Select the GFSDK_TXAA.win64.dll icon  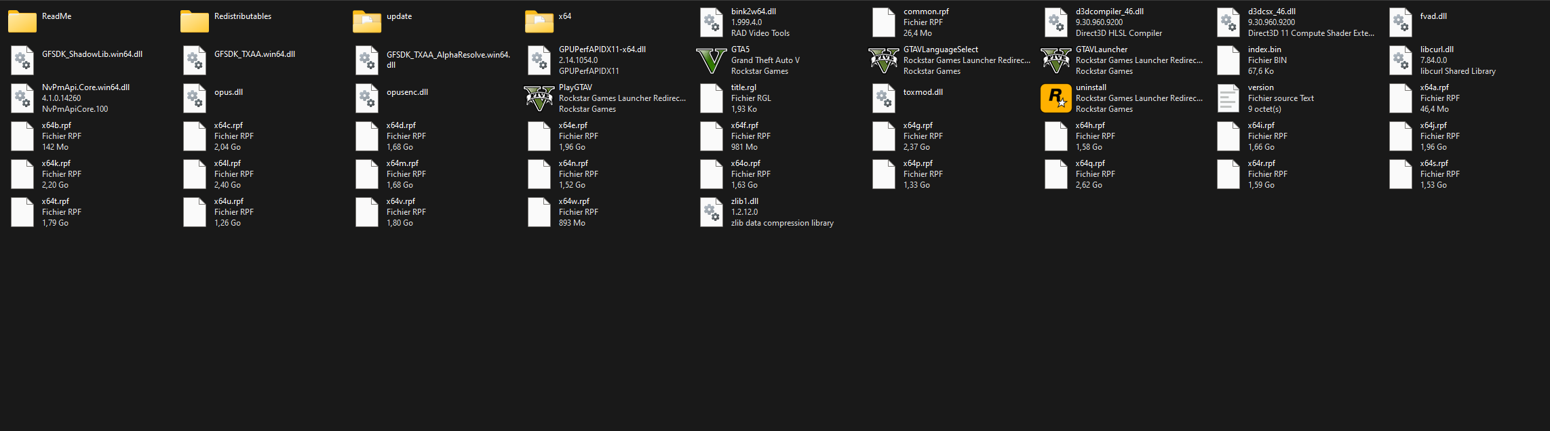(x=195, y=60)
